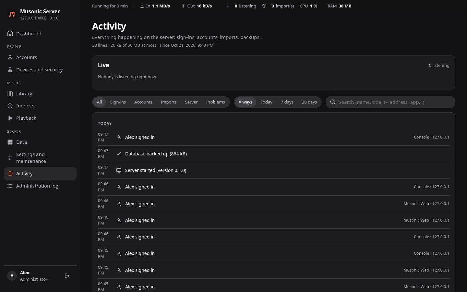Click the import icon next to 0 import(s)
This screenshot has height=292, width=467.
pos(264,6)
